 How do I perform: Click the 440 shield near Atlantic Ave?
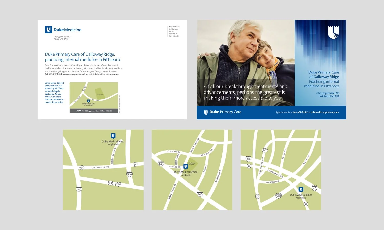point(200,194)
